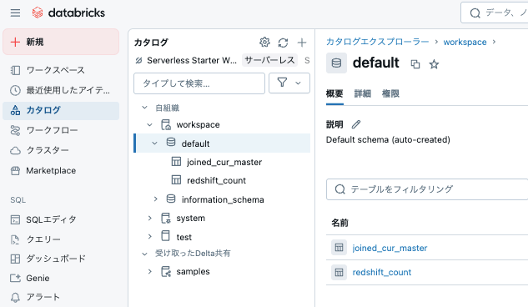Add a new catalog item with plus icon
Screen dimensions: 528x307
[302, 43]
